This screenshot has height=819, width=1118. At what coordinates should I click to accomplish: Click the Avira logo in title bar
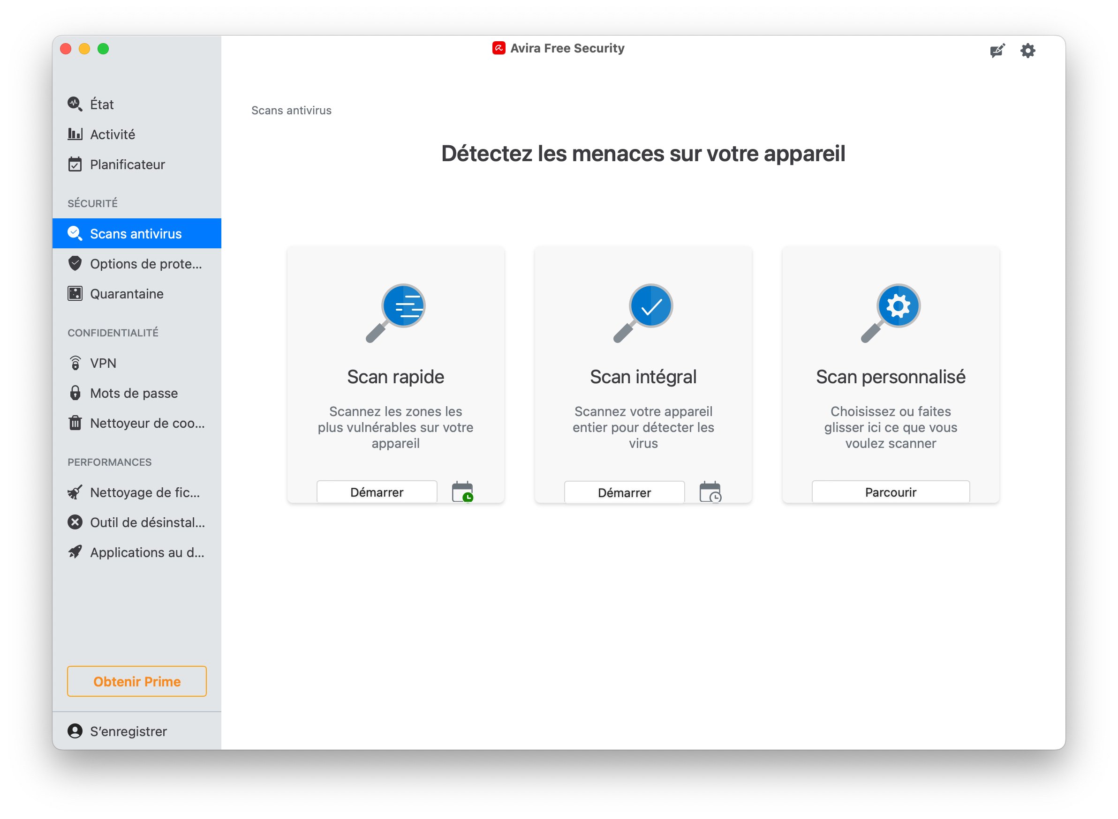(x=499, y=48)
